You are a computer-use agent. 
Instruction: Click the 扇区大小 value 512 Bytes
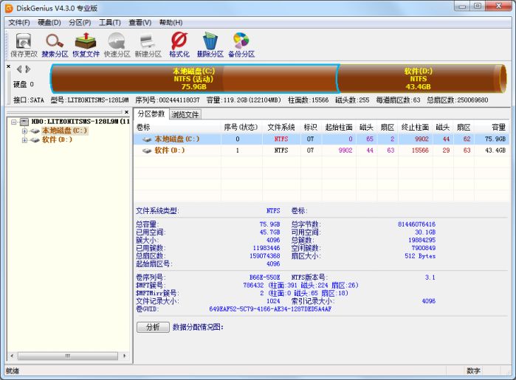[x=420, y=256]
